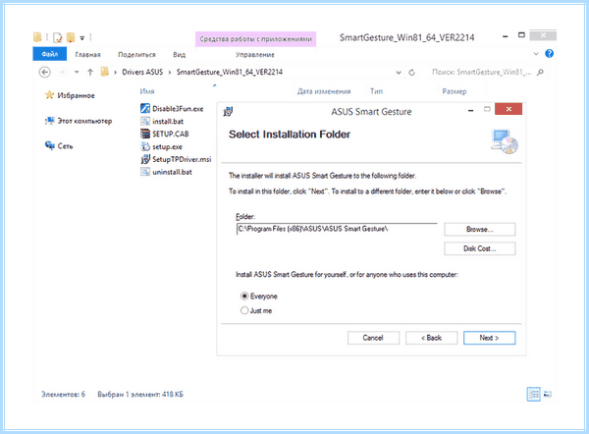Go back with the < Back button

coord(431,338)
